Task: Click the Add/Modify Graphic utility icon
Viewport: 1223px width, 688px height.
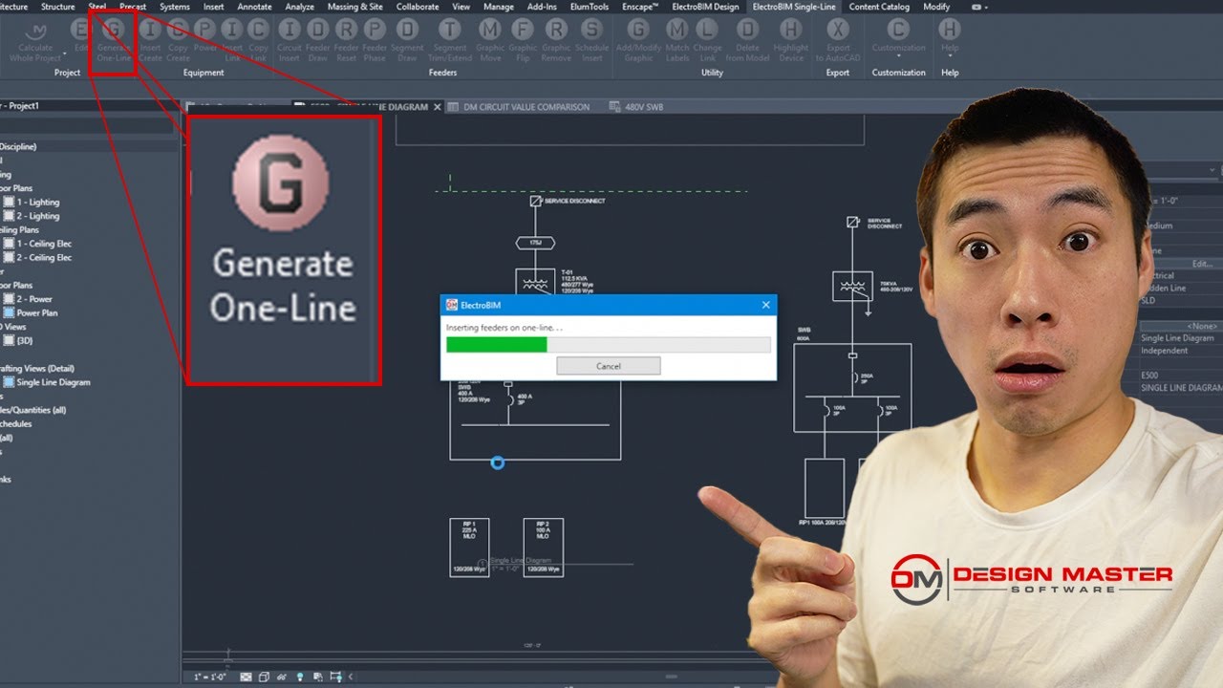Action: click(637, 31)
